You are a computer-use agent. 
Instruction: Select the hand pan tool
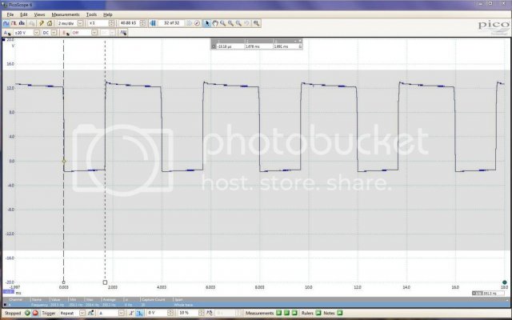pyautogui.click(x=215, y=23)
